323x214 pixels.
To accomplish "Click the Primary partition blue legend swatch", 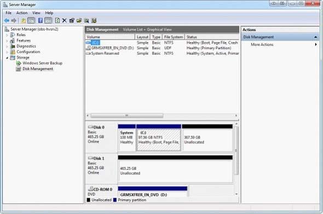I will tap(115, 200).
